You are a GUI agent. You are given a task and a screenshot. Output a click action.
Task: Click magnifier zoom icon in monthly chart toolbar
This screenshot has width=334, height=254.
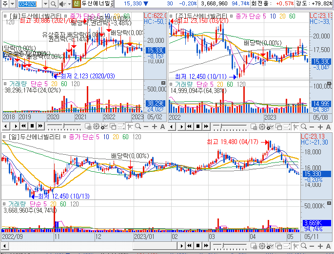(138, 127)
